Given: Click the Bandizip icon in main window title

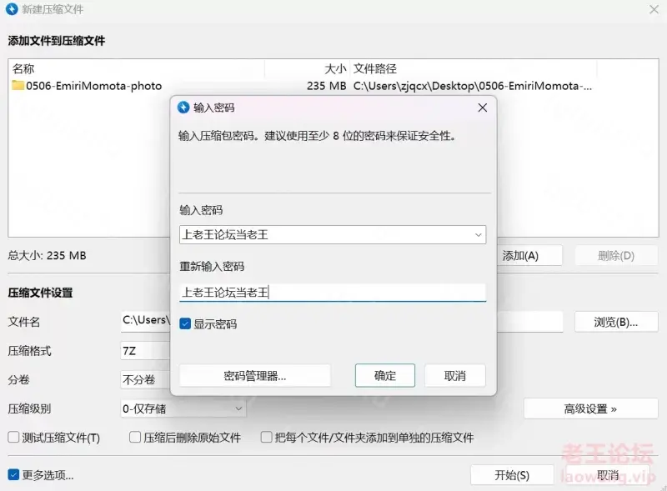Looking at the screenshot, I should click(x=12, y=9).
